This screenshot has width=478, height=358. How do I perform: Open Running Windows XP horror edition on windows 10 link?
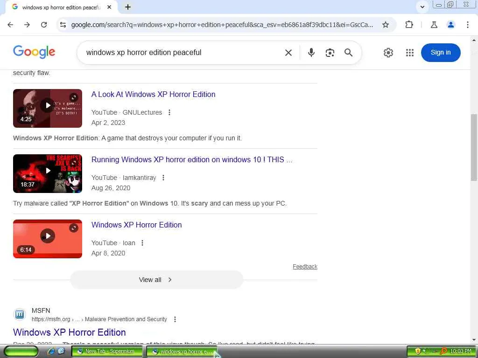pos(192,159)
